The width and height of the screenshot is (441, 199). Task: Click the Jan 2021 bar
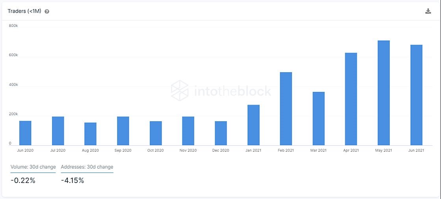pyautogui.click(x=253, y=125)
